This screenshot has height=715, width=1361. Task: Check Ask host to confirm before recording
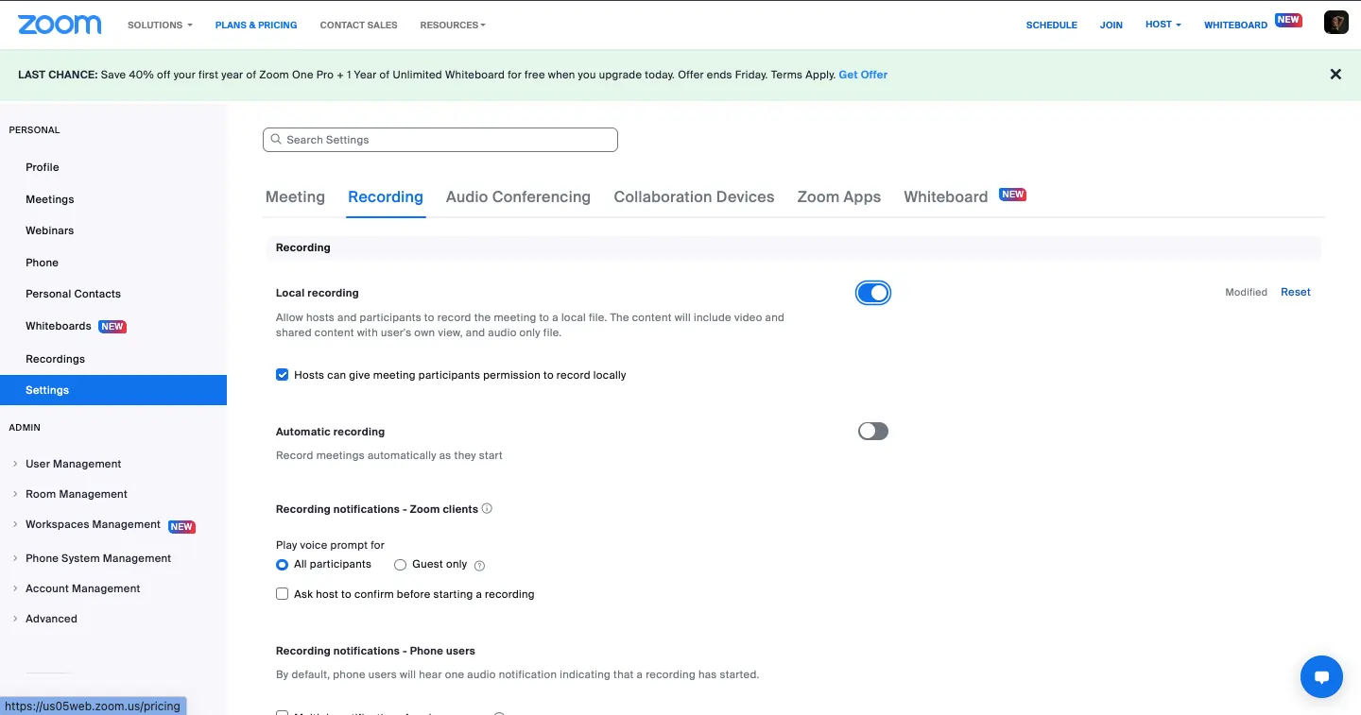click(282, 593)
